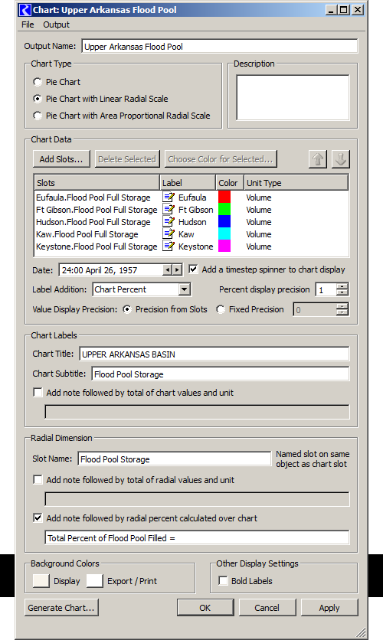Image resolution: width=383 pixels, height=640 pixels.
Task: Click the edit label icon beside Keystone
Action: tap(169, 246)
